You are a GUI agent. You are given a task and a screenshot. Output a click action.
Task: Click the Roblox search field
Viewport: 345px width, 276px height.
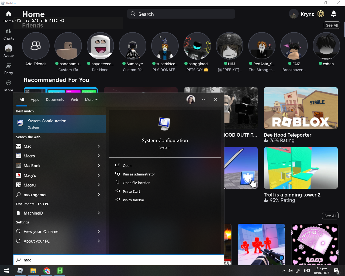(x=181, y=14)
